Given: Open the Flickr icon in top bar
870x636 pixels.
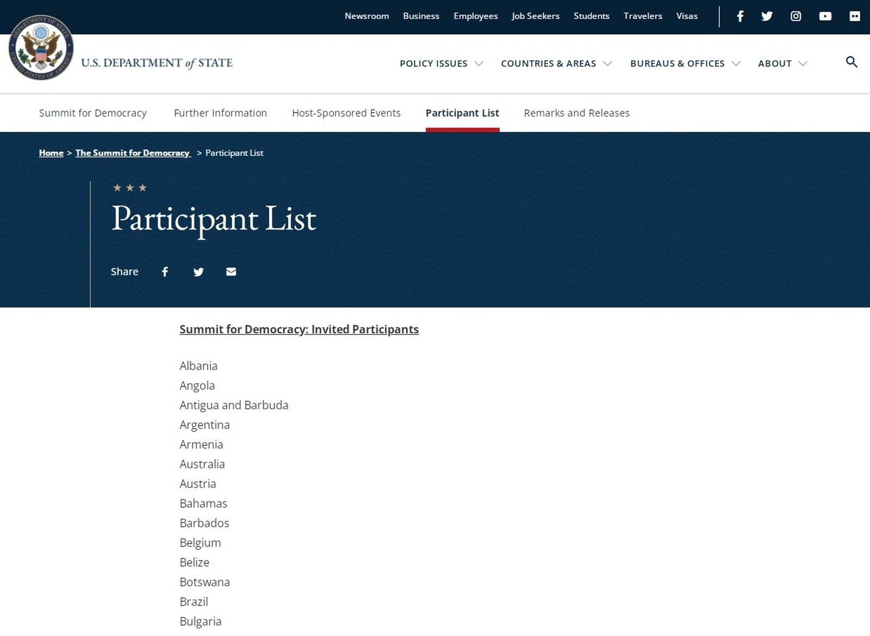Looking at the screenshot, I should [x=854, y=16].
